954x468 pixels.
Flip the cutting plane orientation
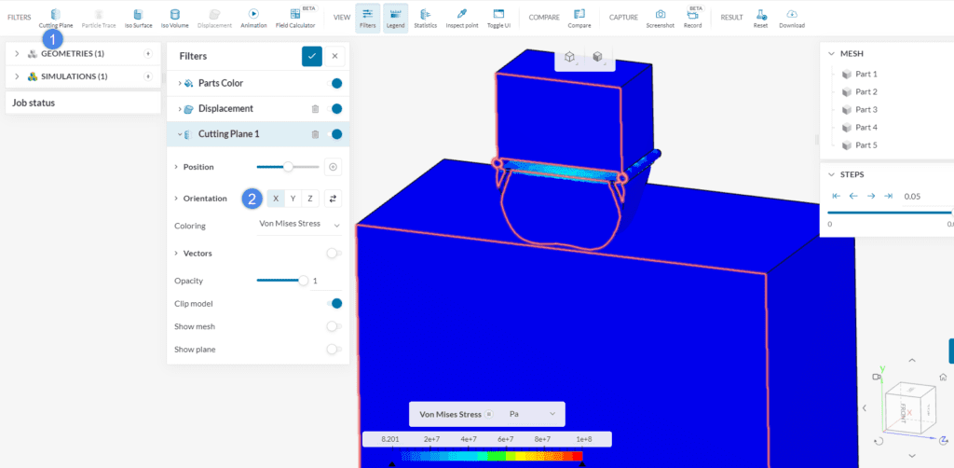click(333, 199)
